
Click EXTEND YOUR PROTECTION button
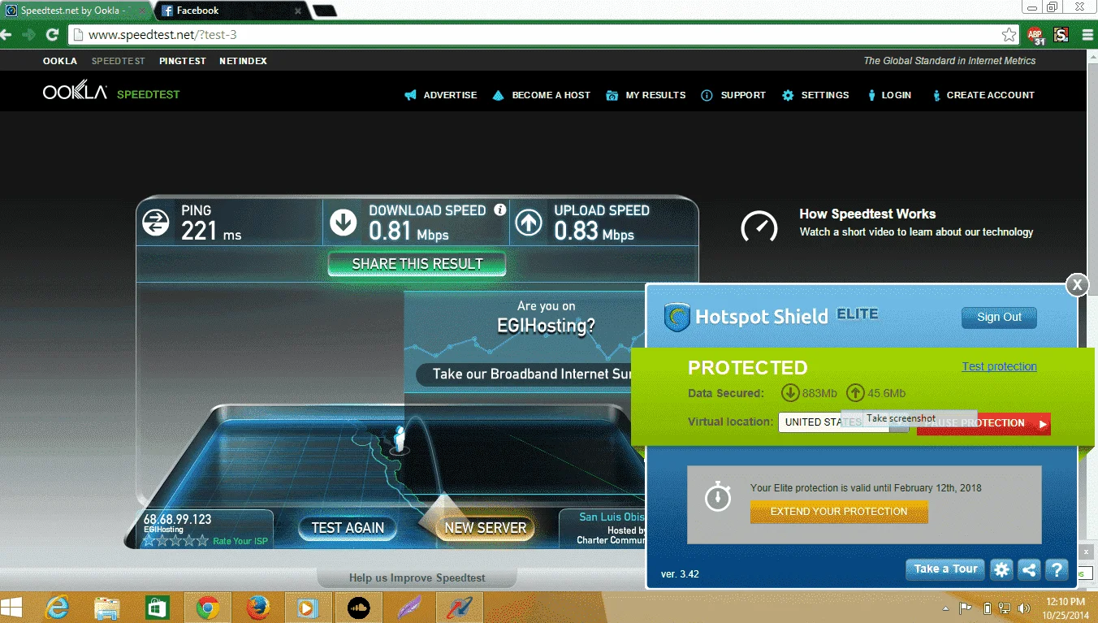point(839,512)
